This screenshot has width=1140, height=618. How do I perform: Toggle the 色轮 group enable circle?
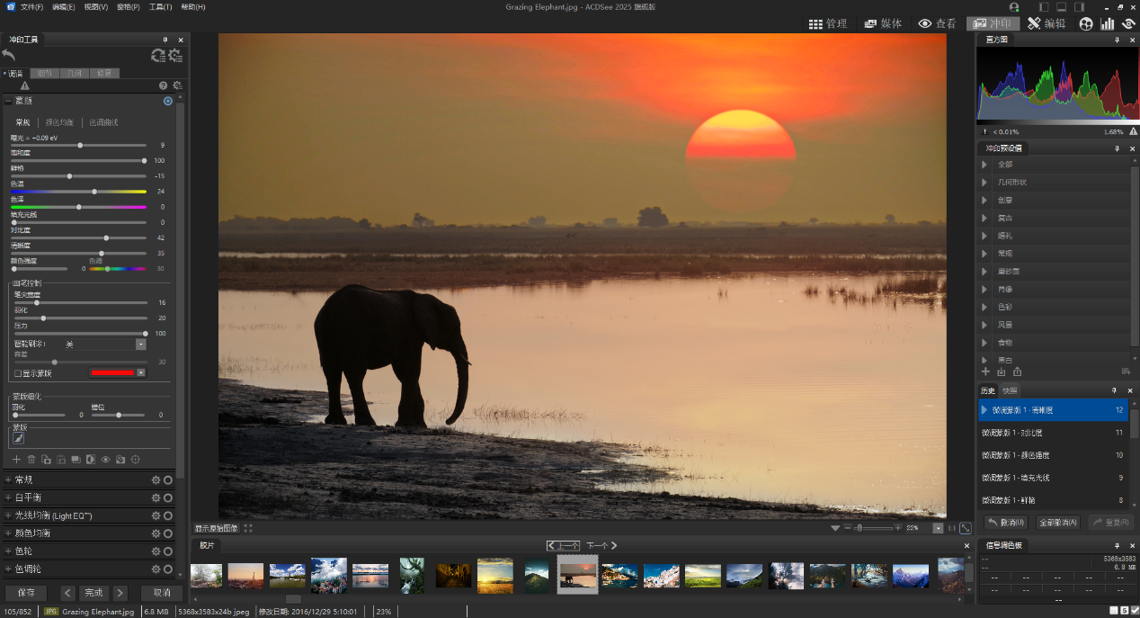pyautogui.click(x=168, y=551)
